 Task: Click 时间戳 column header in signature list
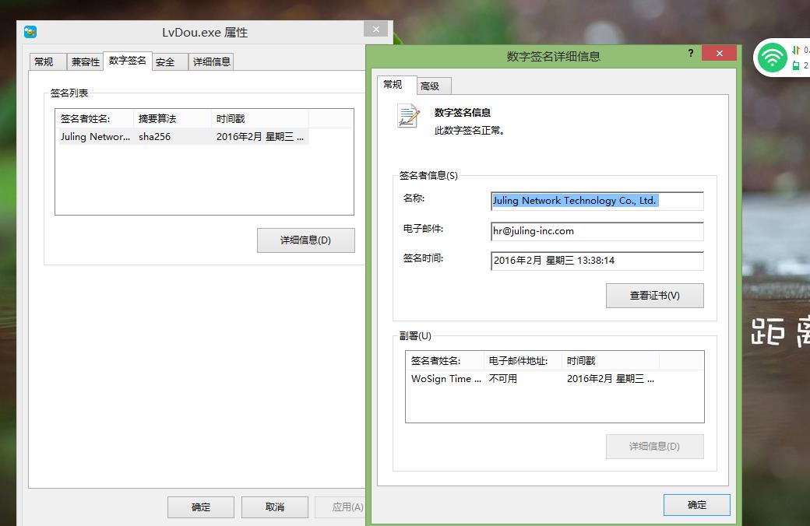(260, 119)
